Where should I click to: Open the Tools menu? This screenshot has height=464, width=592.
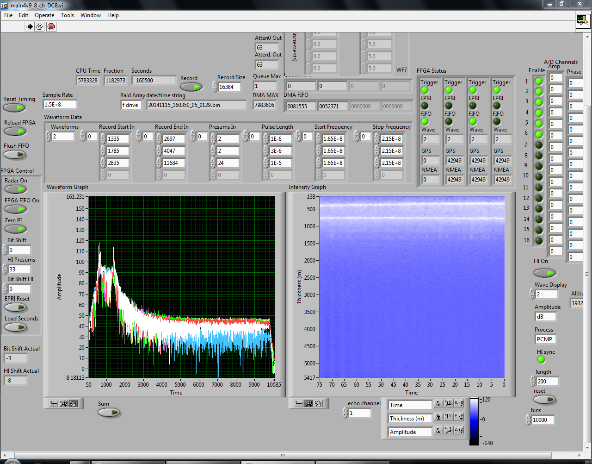67,15
